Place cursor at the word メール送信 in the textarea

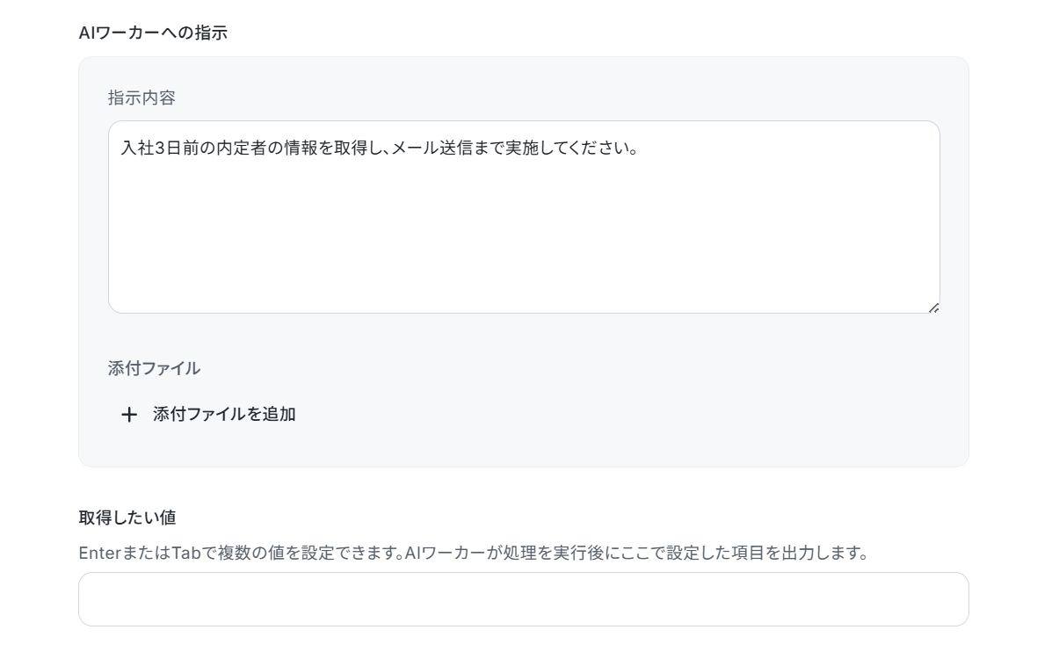431,148
